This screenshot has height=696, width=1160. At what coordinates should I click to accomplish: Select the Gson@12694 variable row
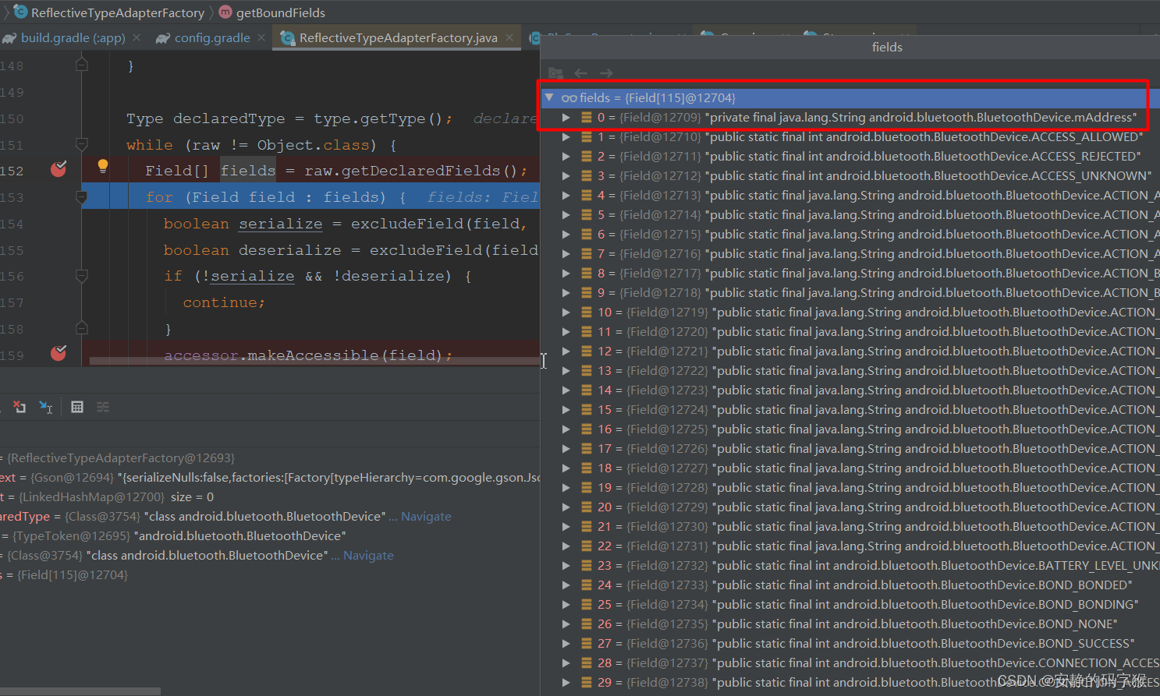[270, 477]
